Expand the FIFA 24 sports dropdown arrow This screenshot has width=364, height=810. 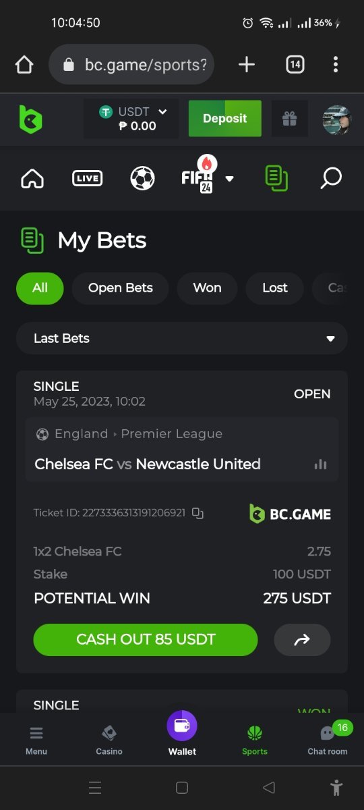click(x=230, y=179)
